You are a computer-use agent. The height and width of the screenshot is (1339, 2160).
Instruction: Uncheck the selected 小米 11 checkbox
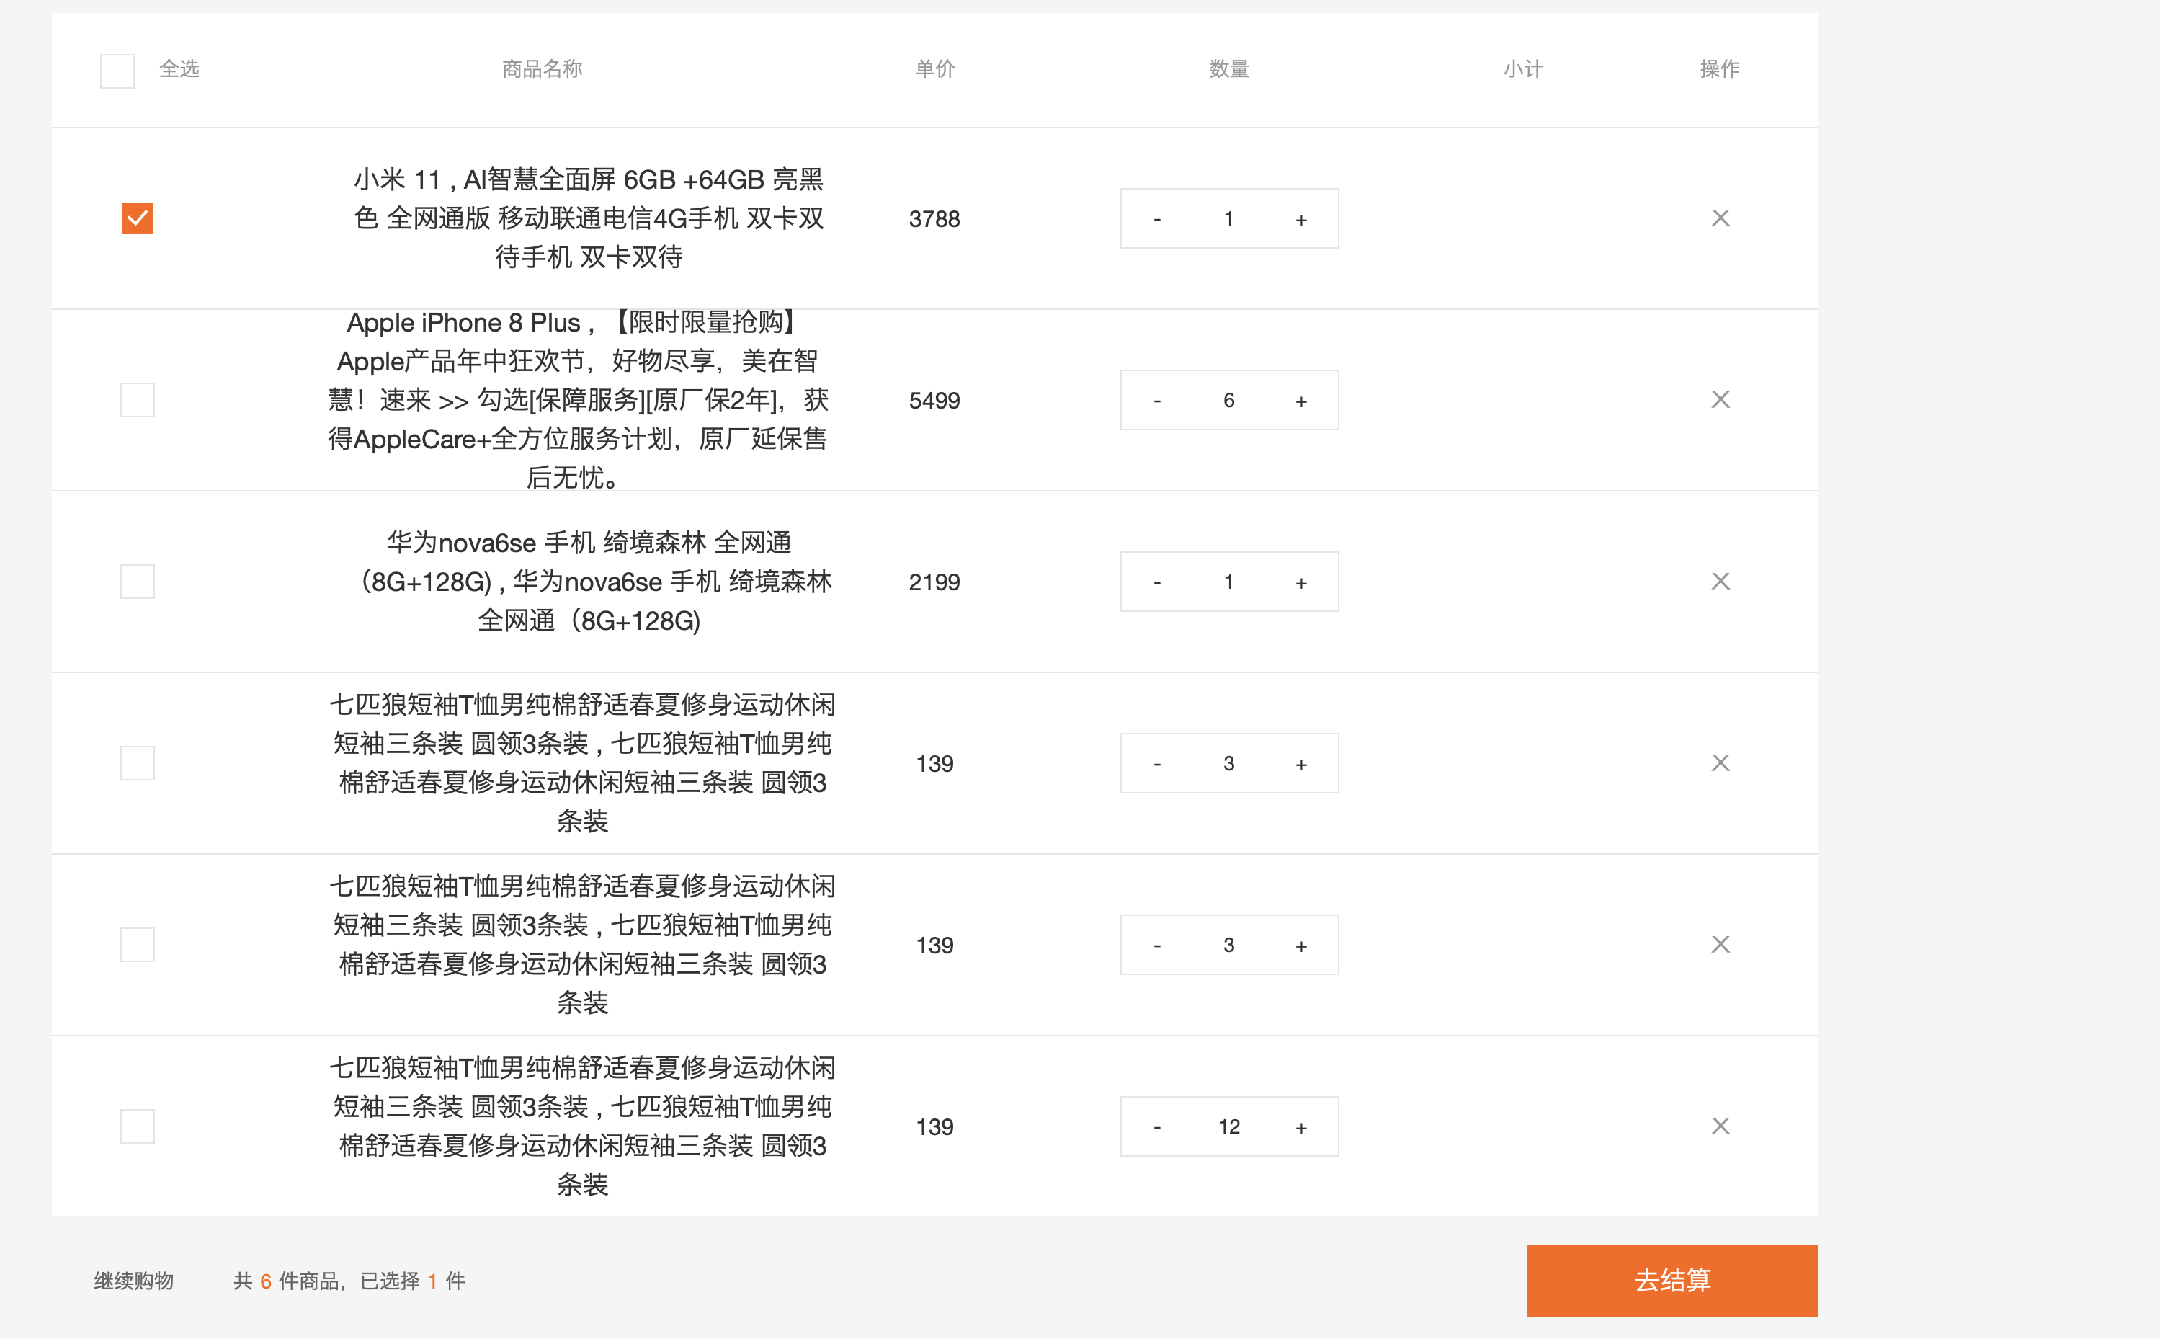click(x=137, y=218)
